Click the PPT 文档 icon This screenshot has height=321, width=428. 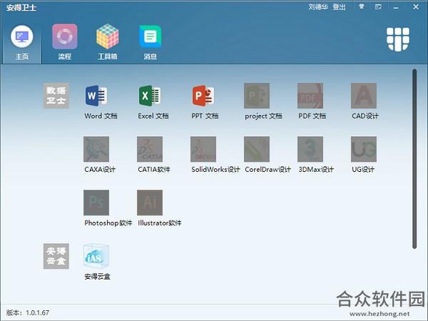pyautogui.click(x=203, y=96)
